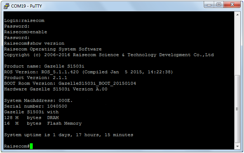This screenshot has width=244, height=153.
Task: Click the GazelleS1503i_BOOT_20150104 text
Action: tap(97, 83)
